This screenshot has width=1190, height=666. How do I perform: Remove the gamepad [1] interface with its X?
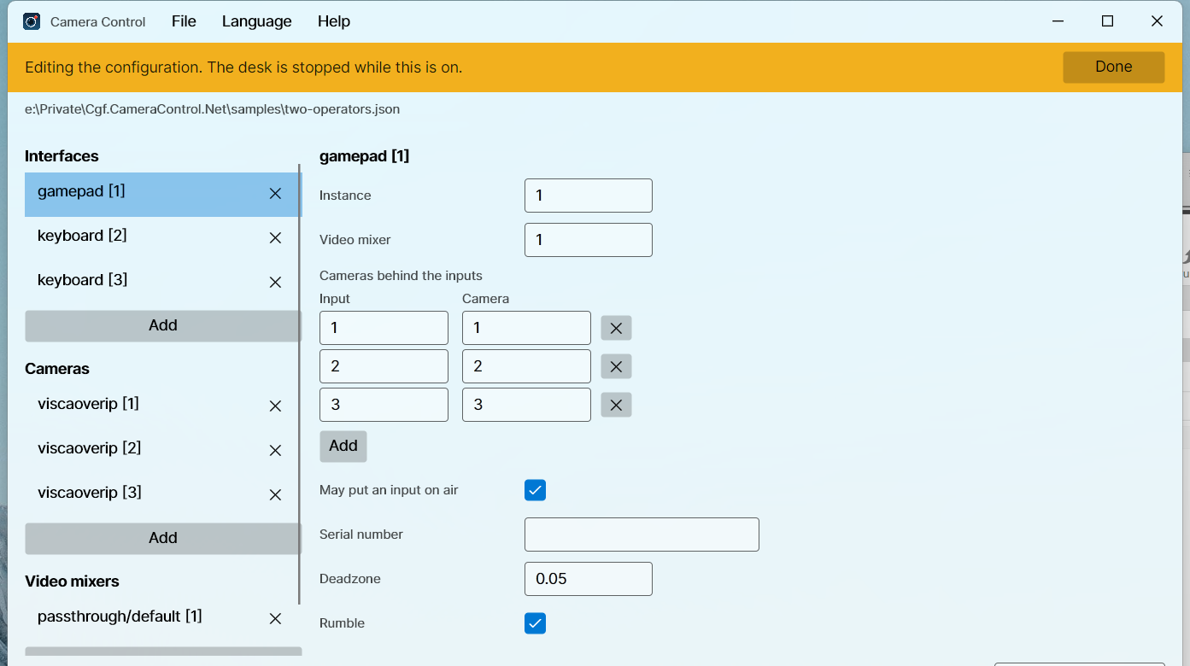[x=275, y=194]
